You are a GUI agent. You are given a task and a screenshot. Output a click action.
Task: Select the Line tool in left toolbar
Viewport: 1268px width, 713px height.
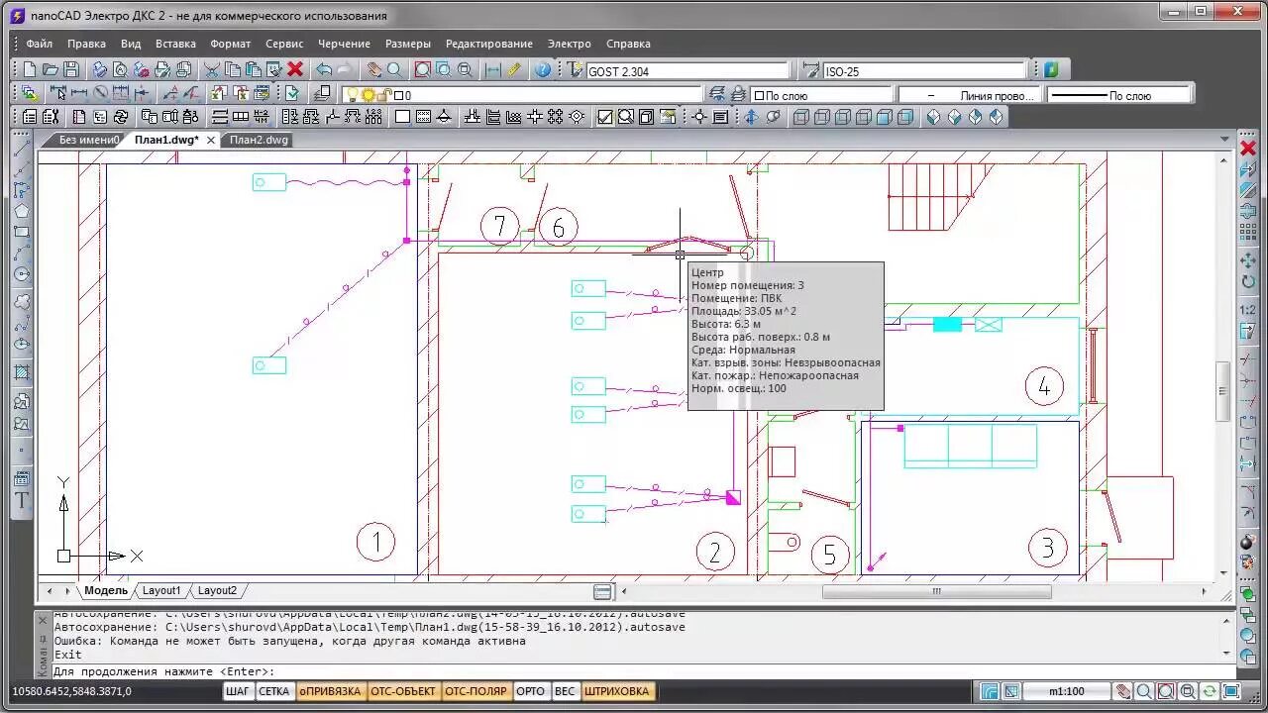[22, 150]
